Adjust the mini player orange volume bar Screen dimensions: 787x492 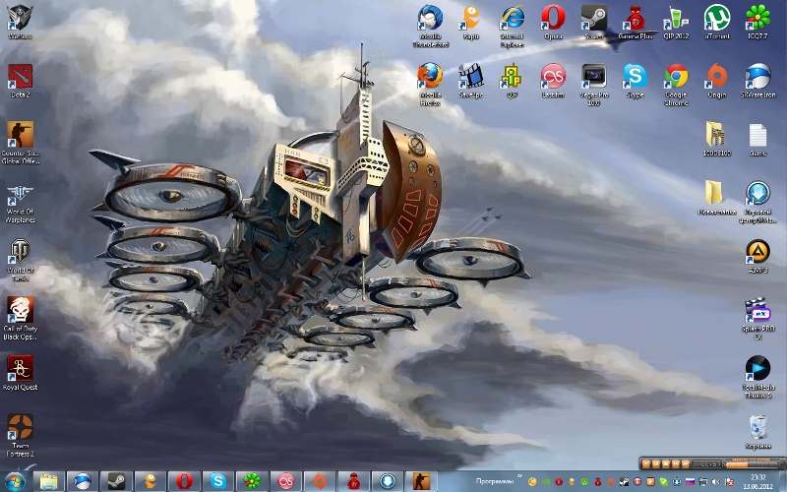pos(752,464)
